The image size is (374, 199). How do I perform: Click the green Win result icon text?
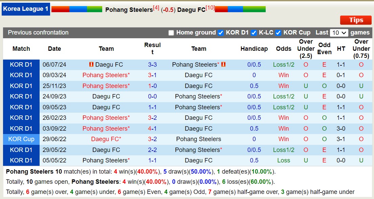pyautogui.click(x=284, y=75)
